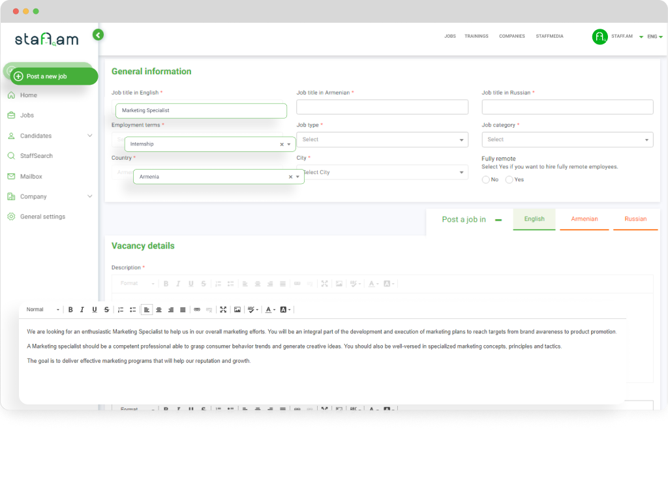Insert a link using the chain icon
Screen dimensions: 668x501
pyautogui.click(x=196, y=309)
